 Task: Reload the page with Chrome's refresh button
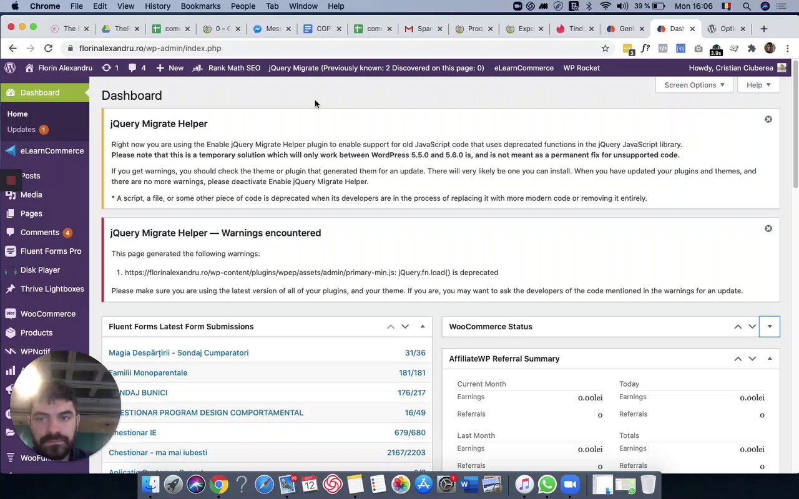(48, 48)
